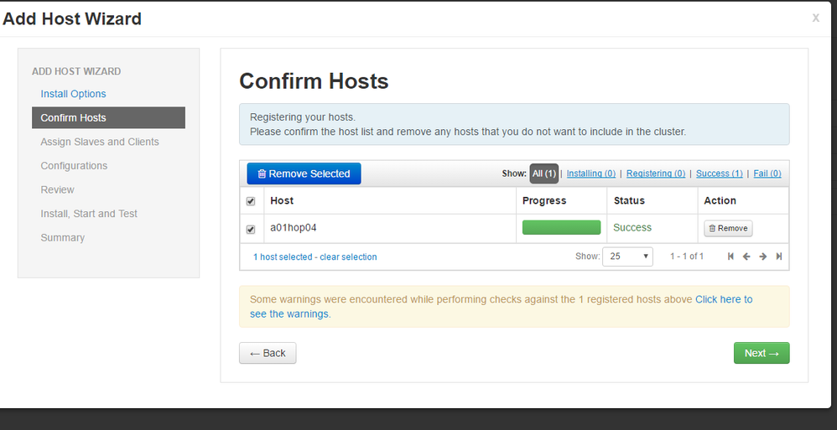Image resolution: width=837 pixels, height=430 pixels.
Task: Filter hosts by Fail (0)
Action: 767,174
